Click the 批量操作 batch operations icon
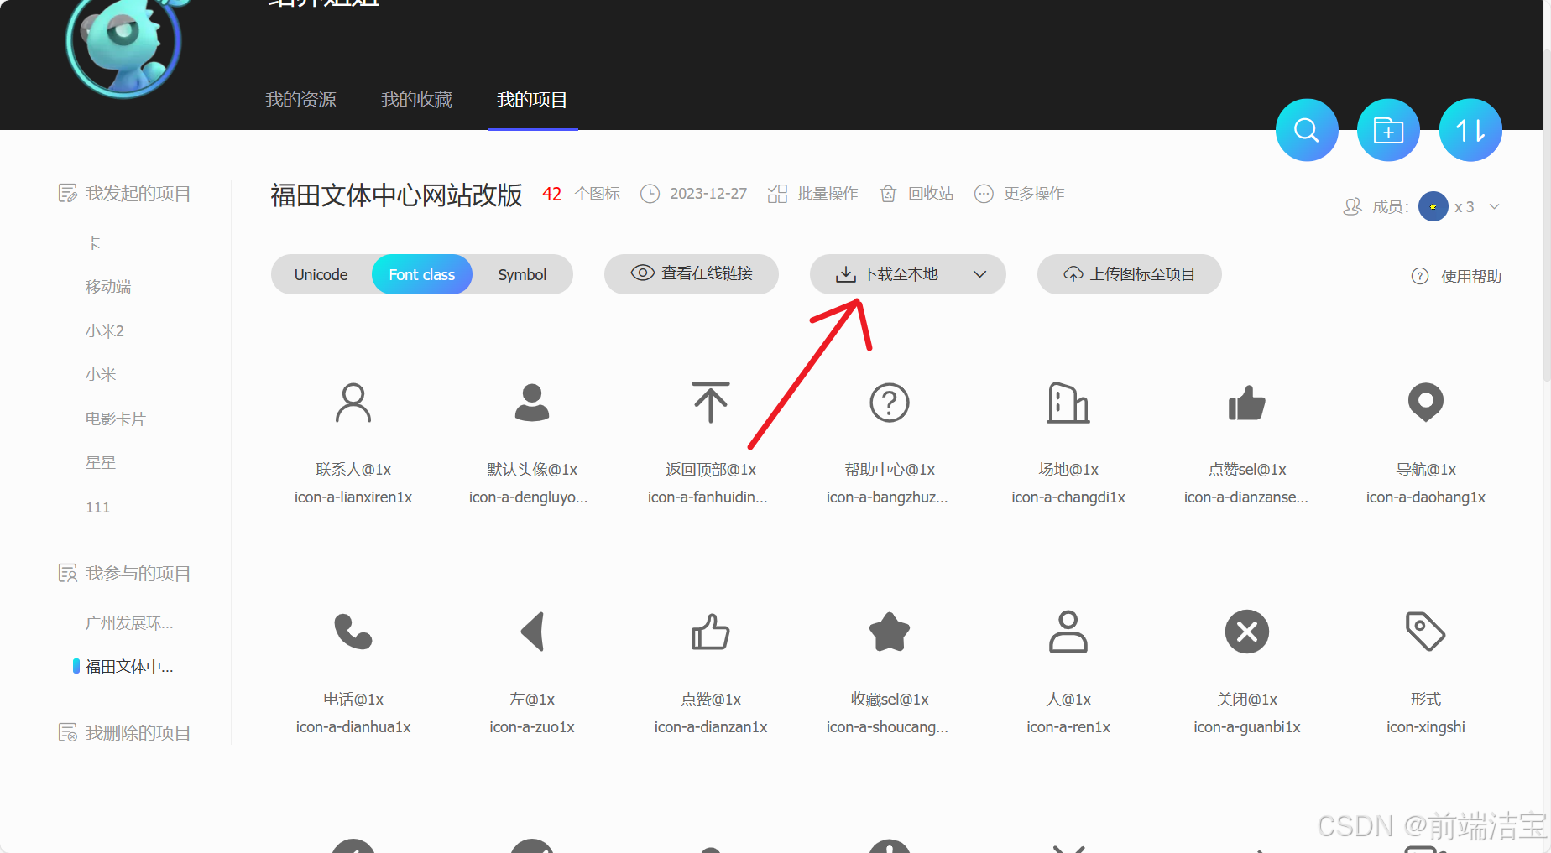1551x853 pixels. click(777, 193)
